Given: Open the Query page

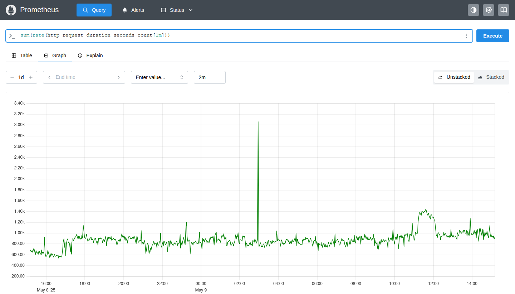Looking at the screenshot, I should [x=94, y=10].
